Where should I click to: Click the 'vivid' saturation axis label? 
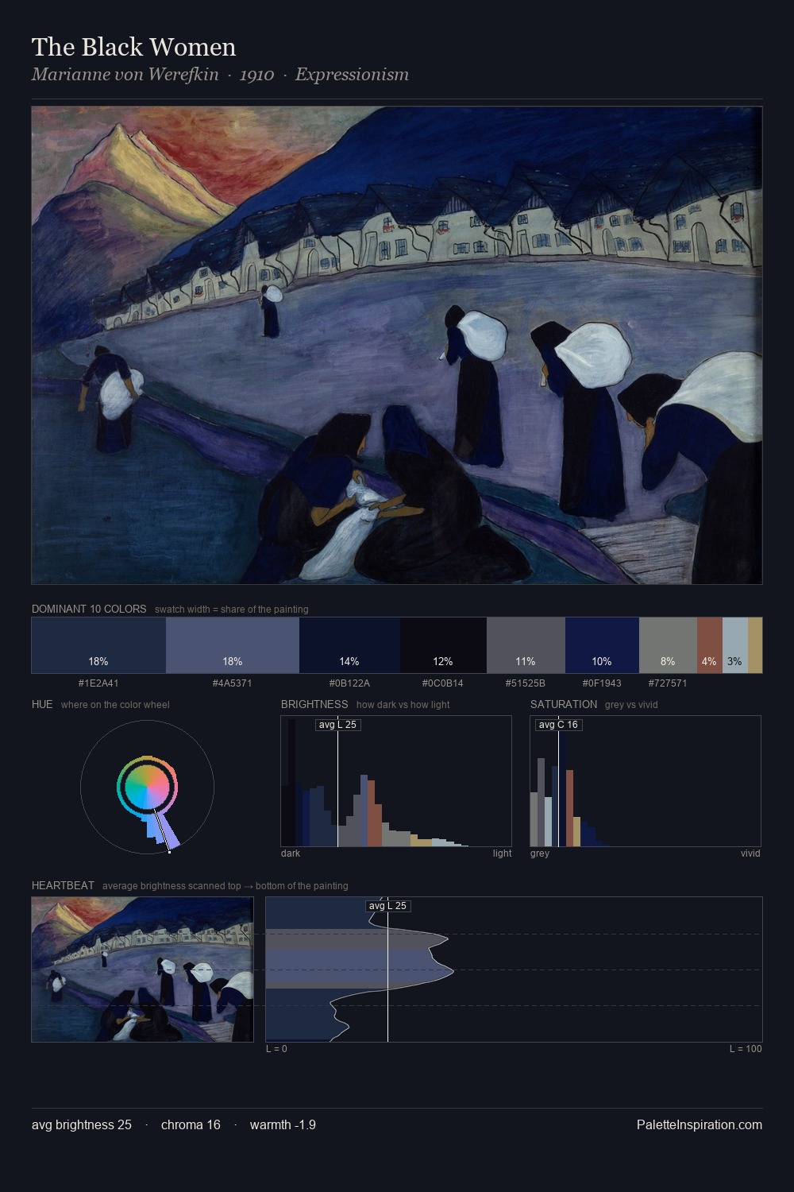750,853
